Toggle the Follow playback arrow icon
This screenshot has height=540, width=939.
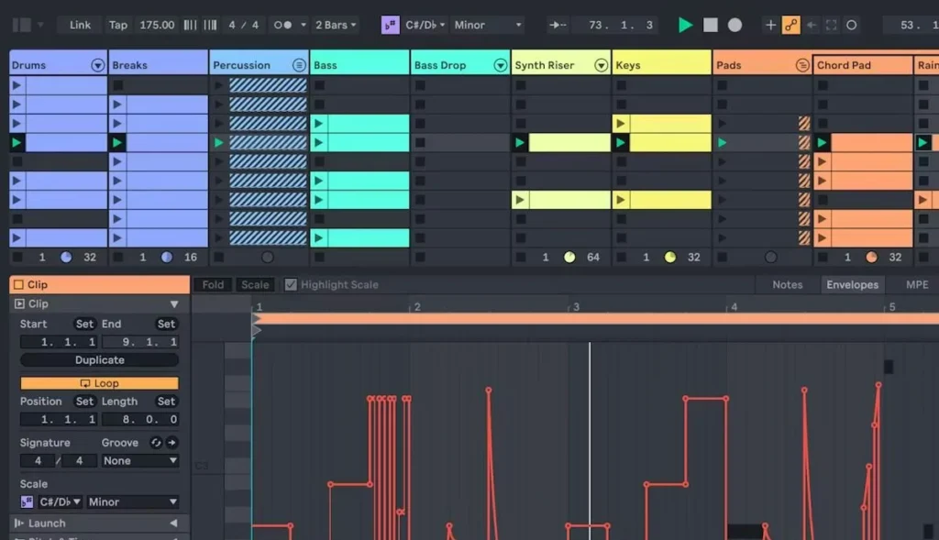(558, 25)
